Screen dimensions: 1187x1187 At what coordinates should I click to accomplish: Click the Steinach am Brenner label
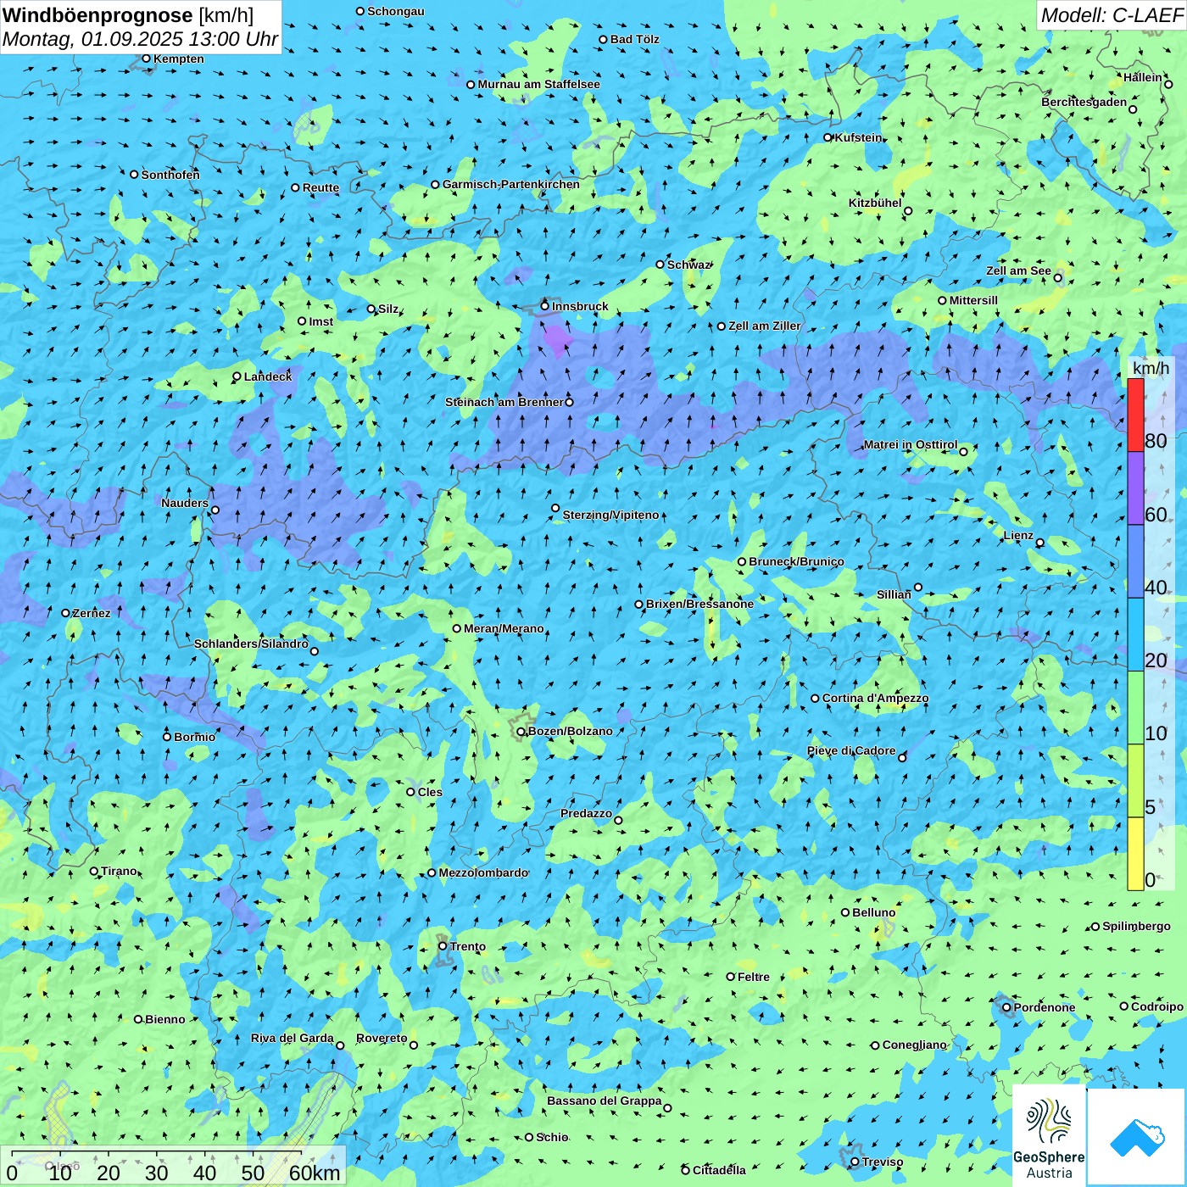(x=504, y=402)
